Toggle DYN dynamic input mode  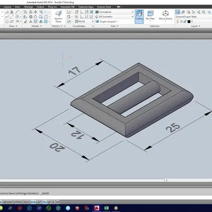click(33, 202)
